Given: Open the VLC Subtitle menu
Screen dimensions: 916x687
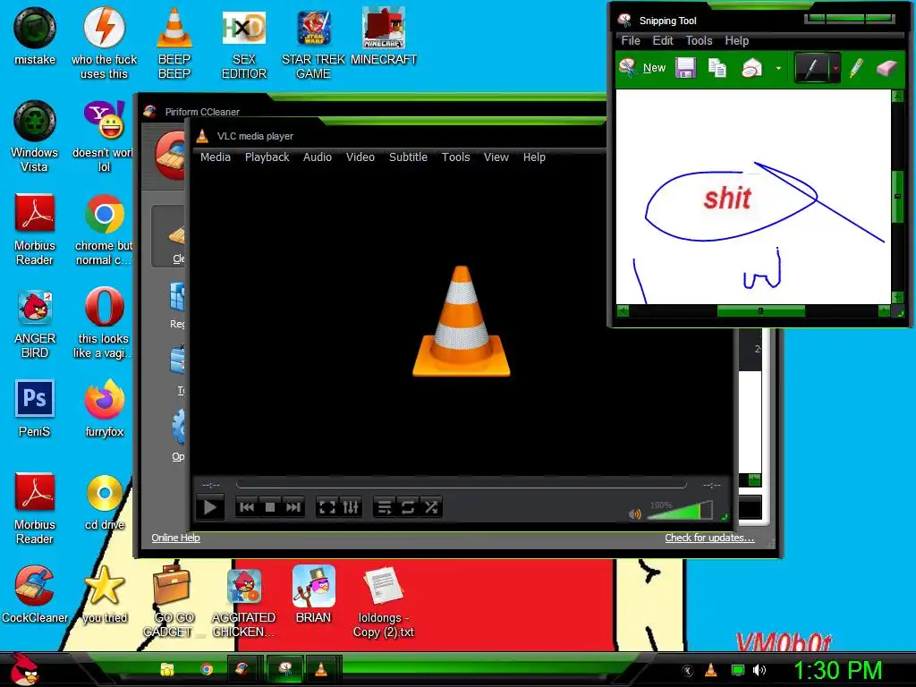Looking at the screenshot, I should pyautogui.click(x=408, y=157).
